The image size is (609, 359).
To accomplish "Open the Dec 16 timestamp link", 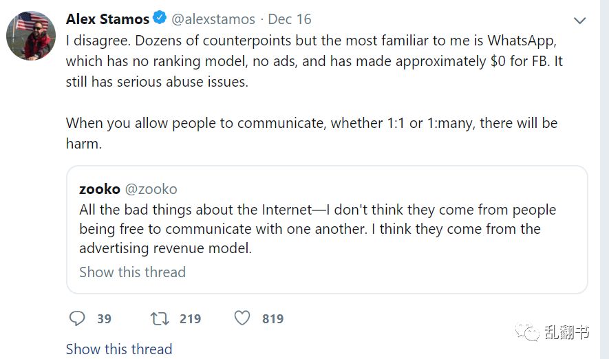I will (289, 19).
